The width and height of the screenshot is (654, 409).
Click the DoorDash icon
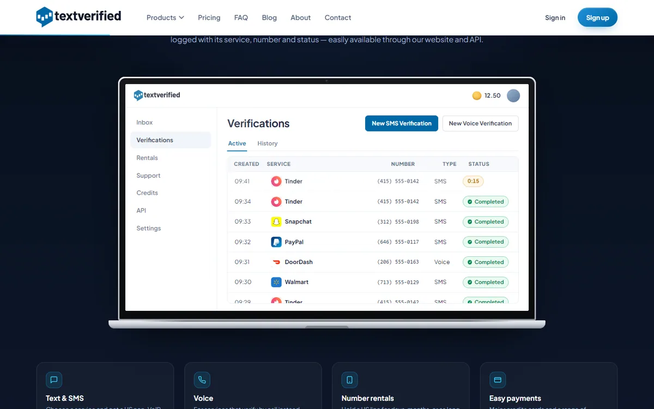coord(276,262)
